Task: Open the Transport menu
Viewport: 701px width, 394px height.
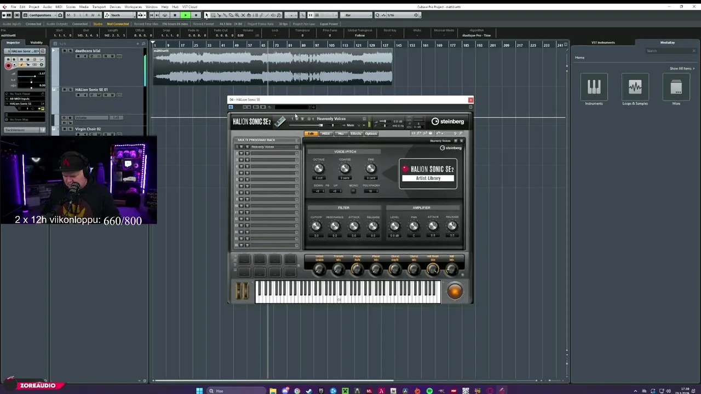Action: 99,7
